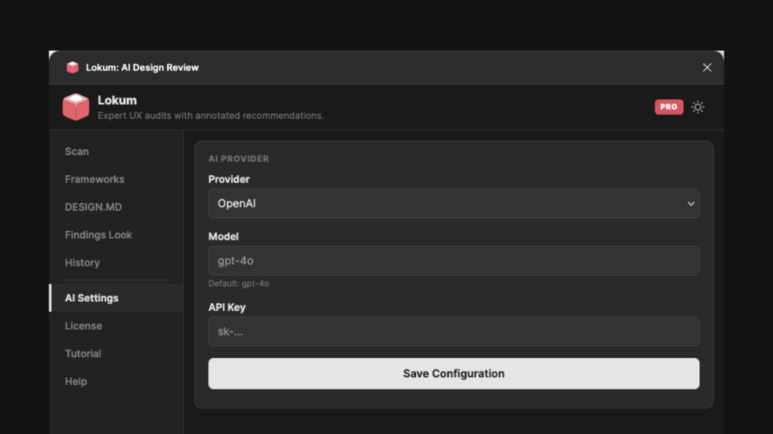Click the "Provider" field label
The image size is (773, 434).
click(228, 179)
